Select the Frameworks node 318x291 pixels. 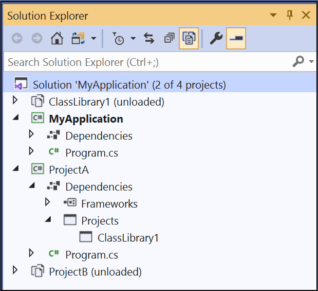click(109, 204)
